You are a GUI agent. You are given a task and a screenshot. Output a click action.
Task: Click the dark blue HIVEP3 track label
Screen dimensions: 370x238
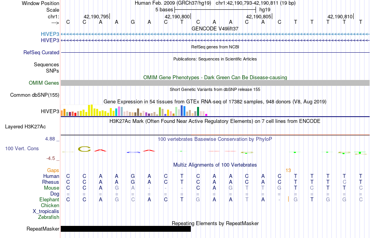(50, 41)
